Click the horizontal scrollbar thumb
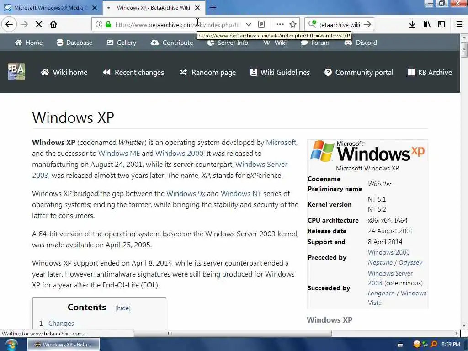The width and height of the screenshot is (468, 351). coord(233,333)
